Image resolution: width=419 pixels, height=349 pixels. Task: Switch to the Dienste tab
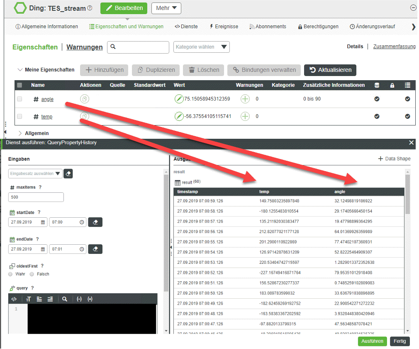186,26
